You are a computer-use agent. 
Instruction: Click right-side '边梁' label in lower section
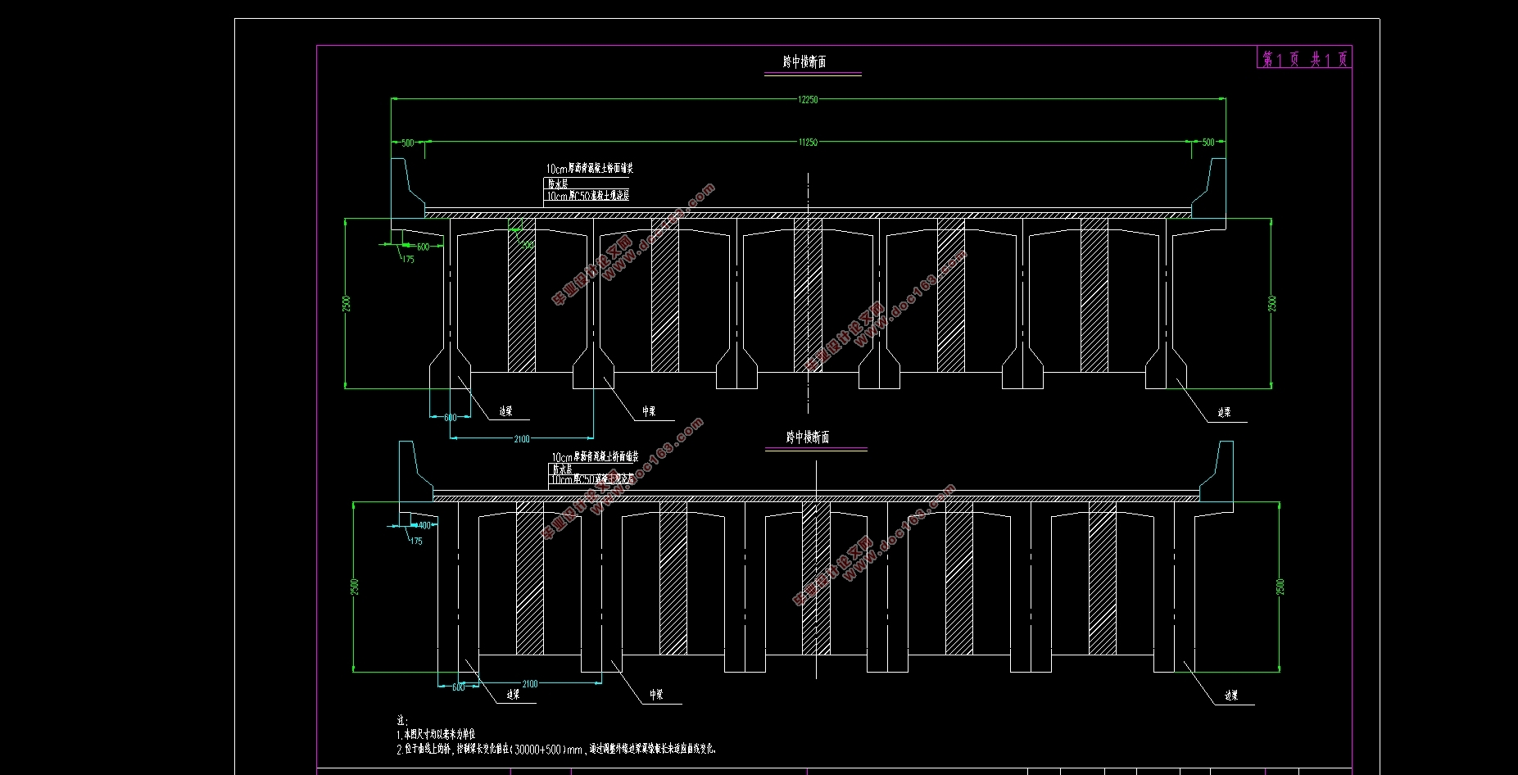(1231, 696)
